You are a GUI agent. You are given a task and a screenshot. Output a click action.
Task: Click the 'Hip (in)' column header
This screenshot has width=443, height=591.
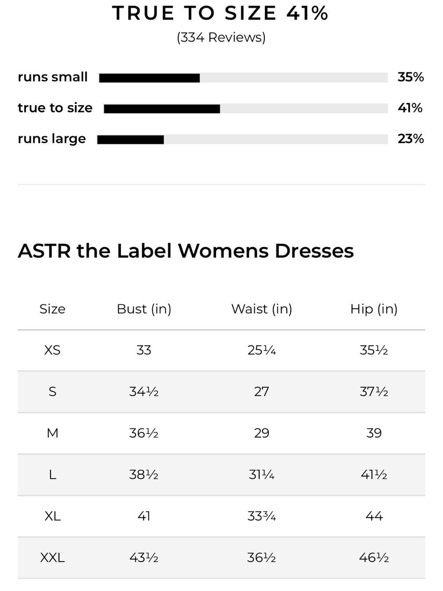coord(374,309)
